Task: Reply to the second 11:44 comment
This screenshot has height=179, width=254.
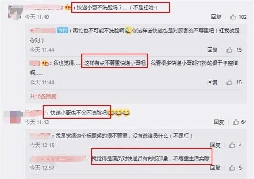Action: click(212, 82)
